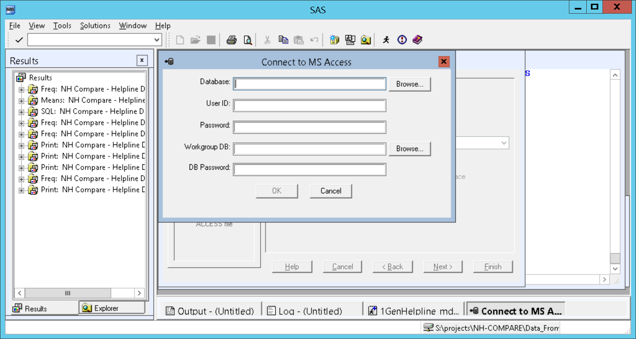Click the Break exclamation icon

point(402,40)
